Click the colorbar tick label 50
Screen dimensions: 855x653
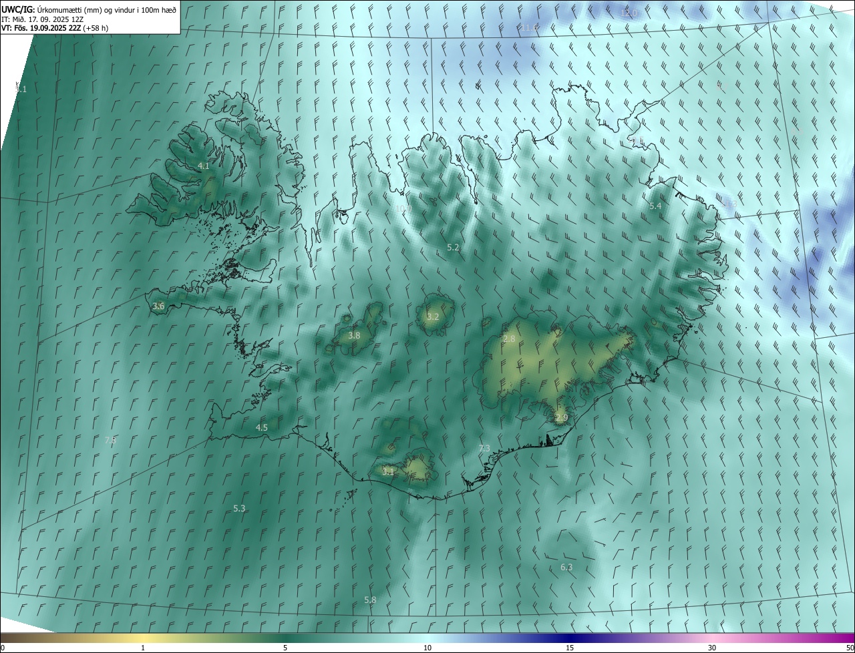pyautogui.click(x=850, y=648)
